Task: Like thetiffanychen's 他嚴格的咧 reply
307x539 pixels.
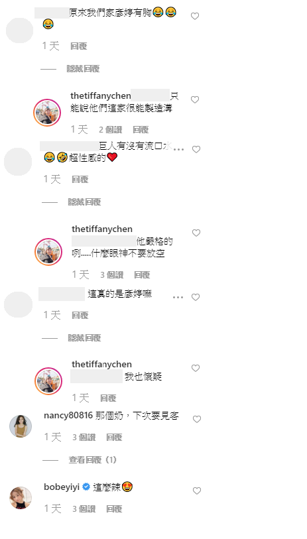Action: click(x=196, y=233)
